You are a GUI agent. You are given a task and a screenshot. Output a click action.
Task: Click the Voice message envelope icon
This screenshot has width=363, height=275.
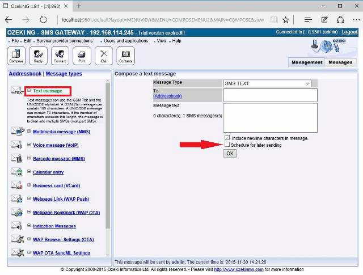coord(17,145)
